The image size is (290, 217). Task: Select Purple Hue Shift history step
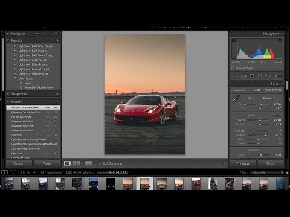[x=33, y=117]
